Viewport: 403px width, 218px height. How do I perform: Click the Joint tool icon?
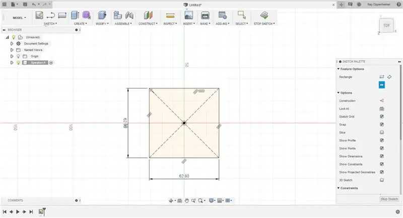tap(129, 15)
